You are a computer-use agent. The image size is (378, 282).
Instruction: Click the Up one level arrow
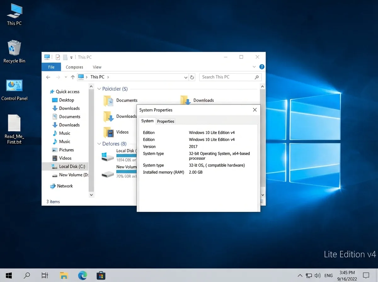[x=73, y=77]
